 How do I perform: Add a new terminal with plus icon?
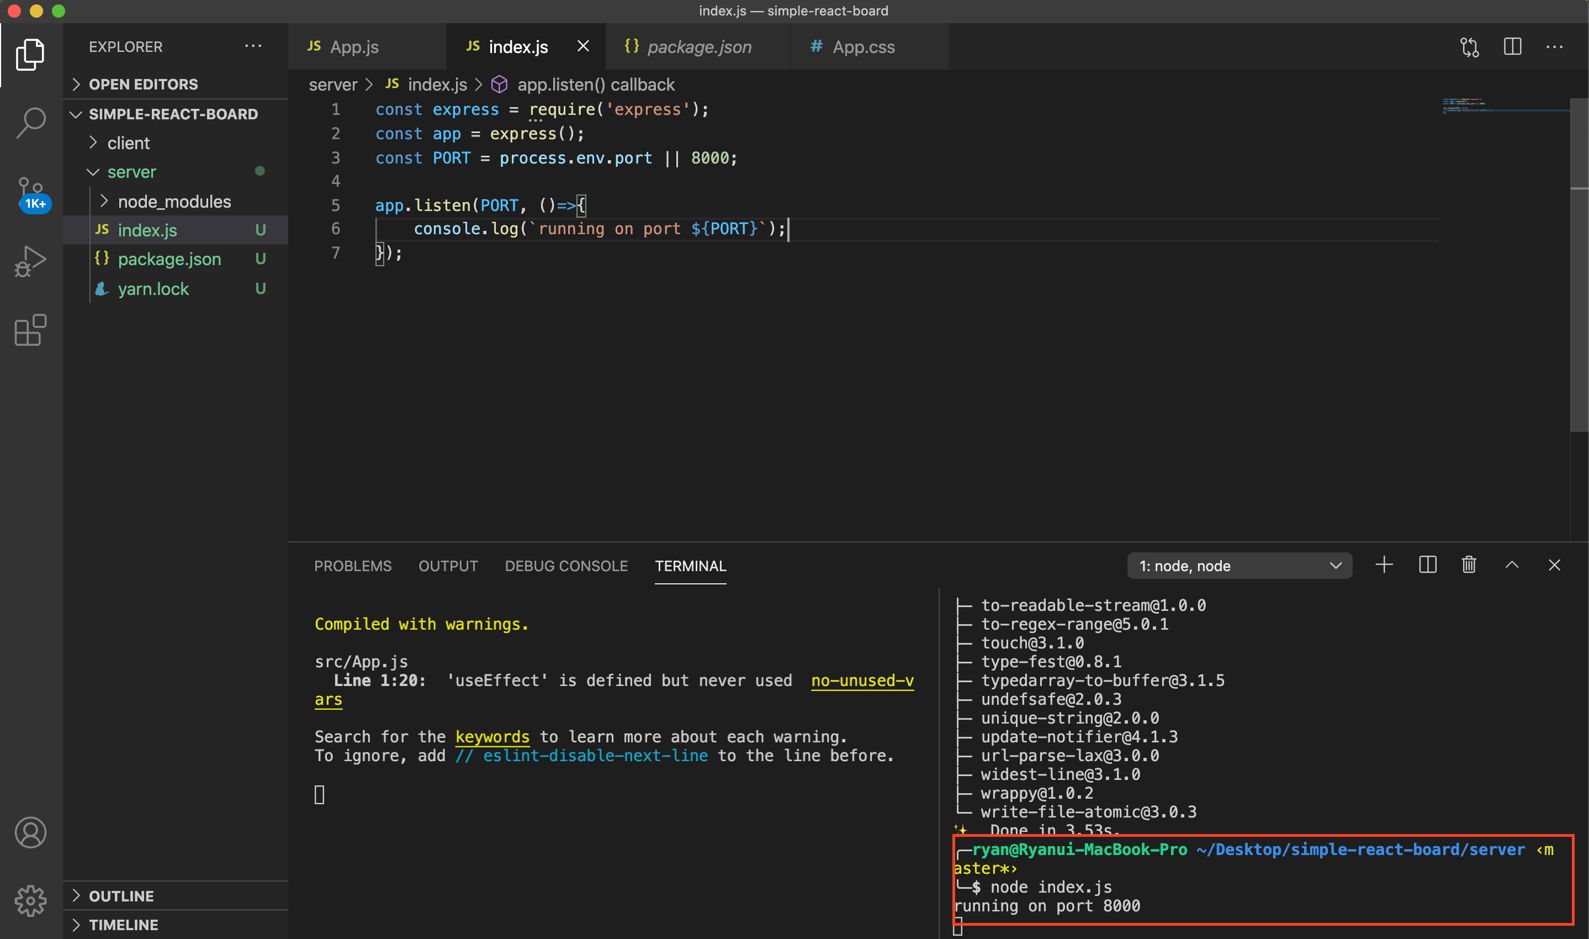(1384, 565)
